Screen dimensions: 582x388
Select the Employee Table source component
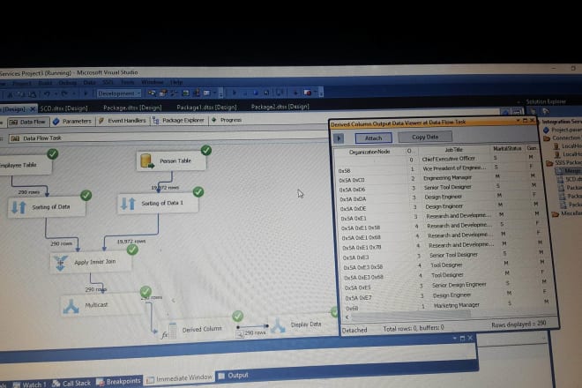(26, 165)
